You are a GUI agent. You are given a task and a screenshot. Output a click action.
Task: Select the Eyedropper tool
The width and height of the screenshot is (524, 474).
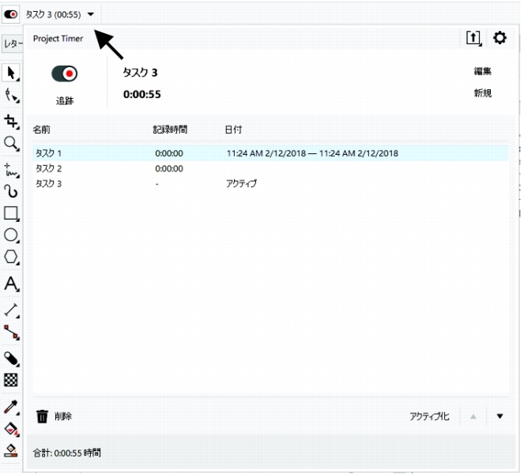pyautogui.click(x=11, y=407)
